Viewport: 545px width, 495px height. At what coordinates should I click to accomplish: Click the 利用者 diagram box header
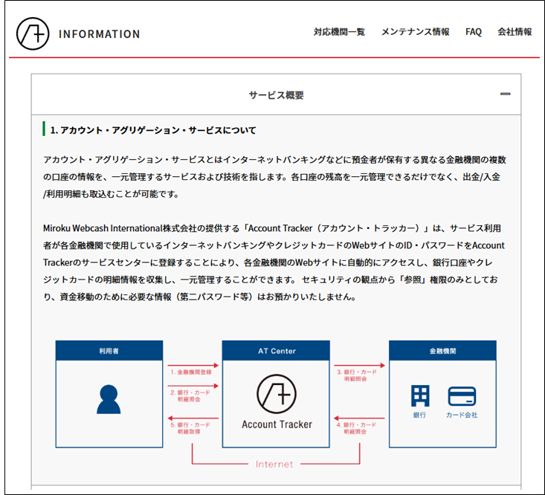click(109, 351)
